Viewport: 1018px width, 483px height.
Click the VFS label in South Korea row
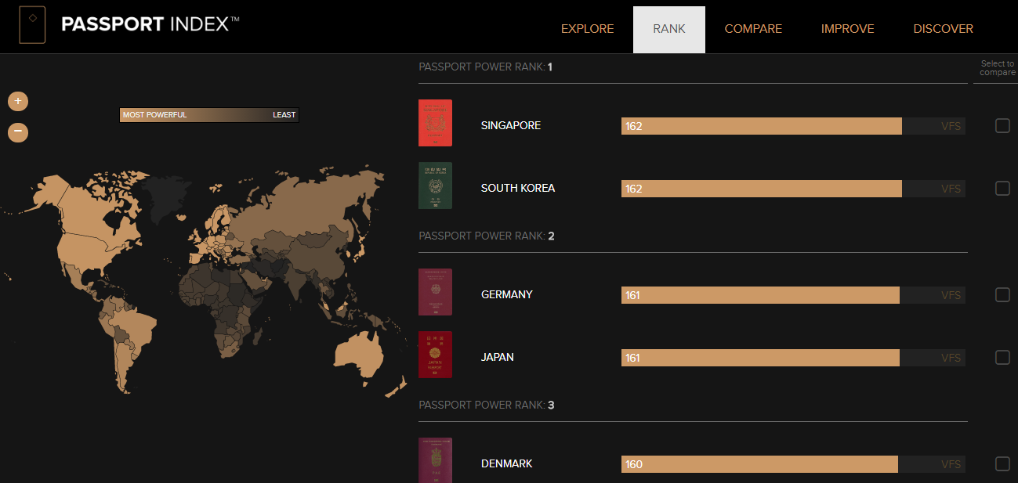click(951, 189)
